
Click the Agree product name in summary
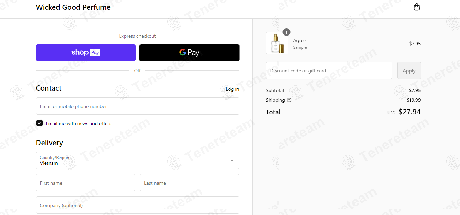(300, 41)
